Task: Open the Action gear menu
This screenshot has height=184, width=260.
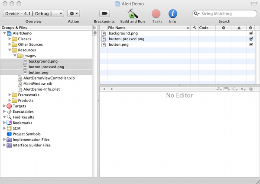Action: (x=74, y=14)
